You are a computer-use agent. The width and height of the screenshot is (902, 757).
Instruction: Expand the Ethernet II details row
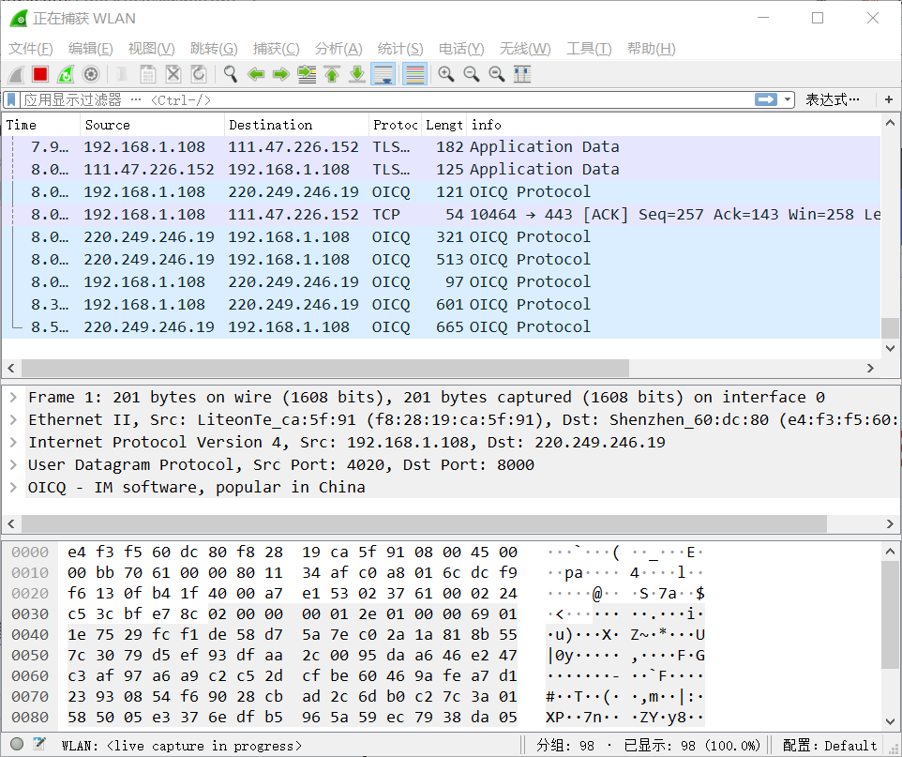pos(13,419)
